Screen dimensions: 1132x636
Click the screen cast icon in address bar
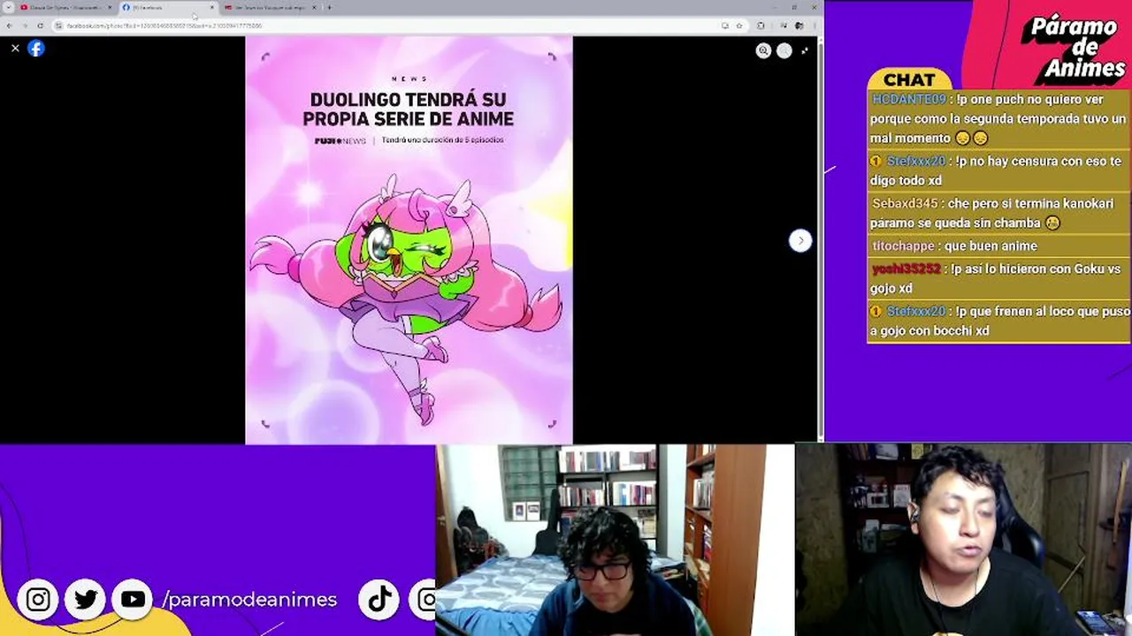[x=725, y=26]
